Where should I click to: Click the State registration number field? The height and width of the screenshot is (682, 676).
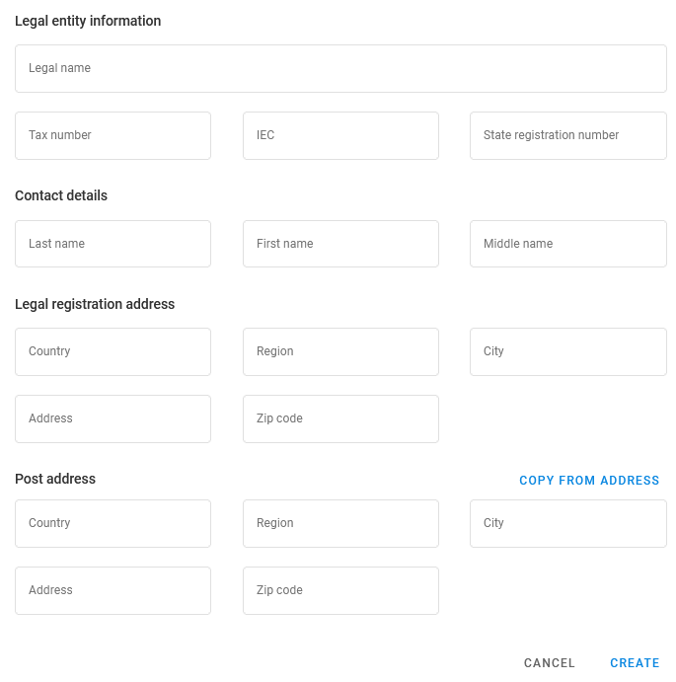[567, 136]
